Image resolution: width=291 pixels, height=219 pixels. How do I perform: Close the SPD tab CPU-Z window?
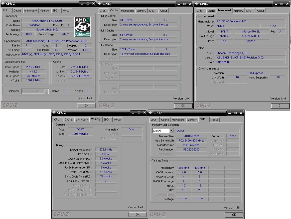click(x=241, y=113)
